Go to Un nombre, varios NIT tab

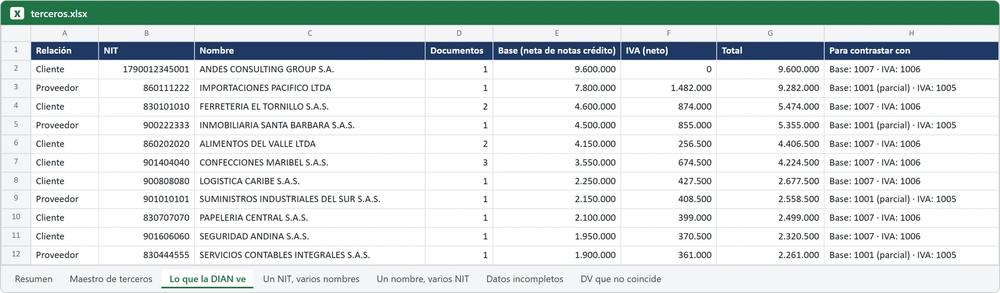point(423,279)
